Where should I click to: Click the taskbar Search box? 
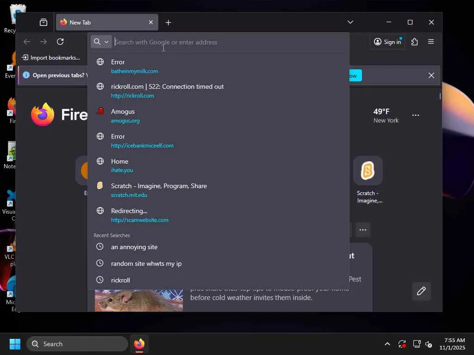pos(77,344)
